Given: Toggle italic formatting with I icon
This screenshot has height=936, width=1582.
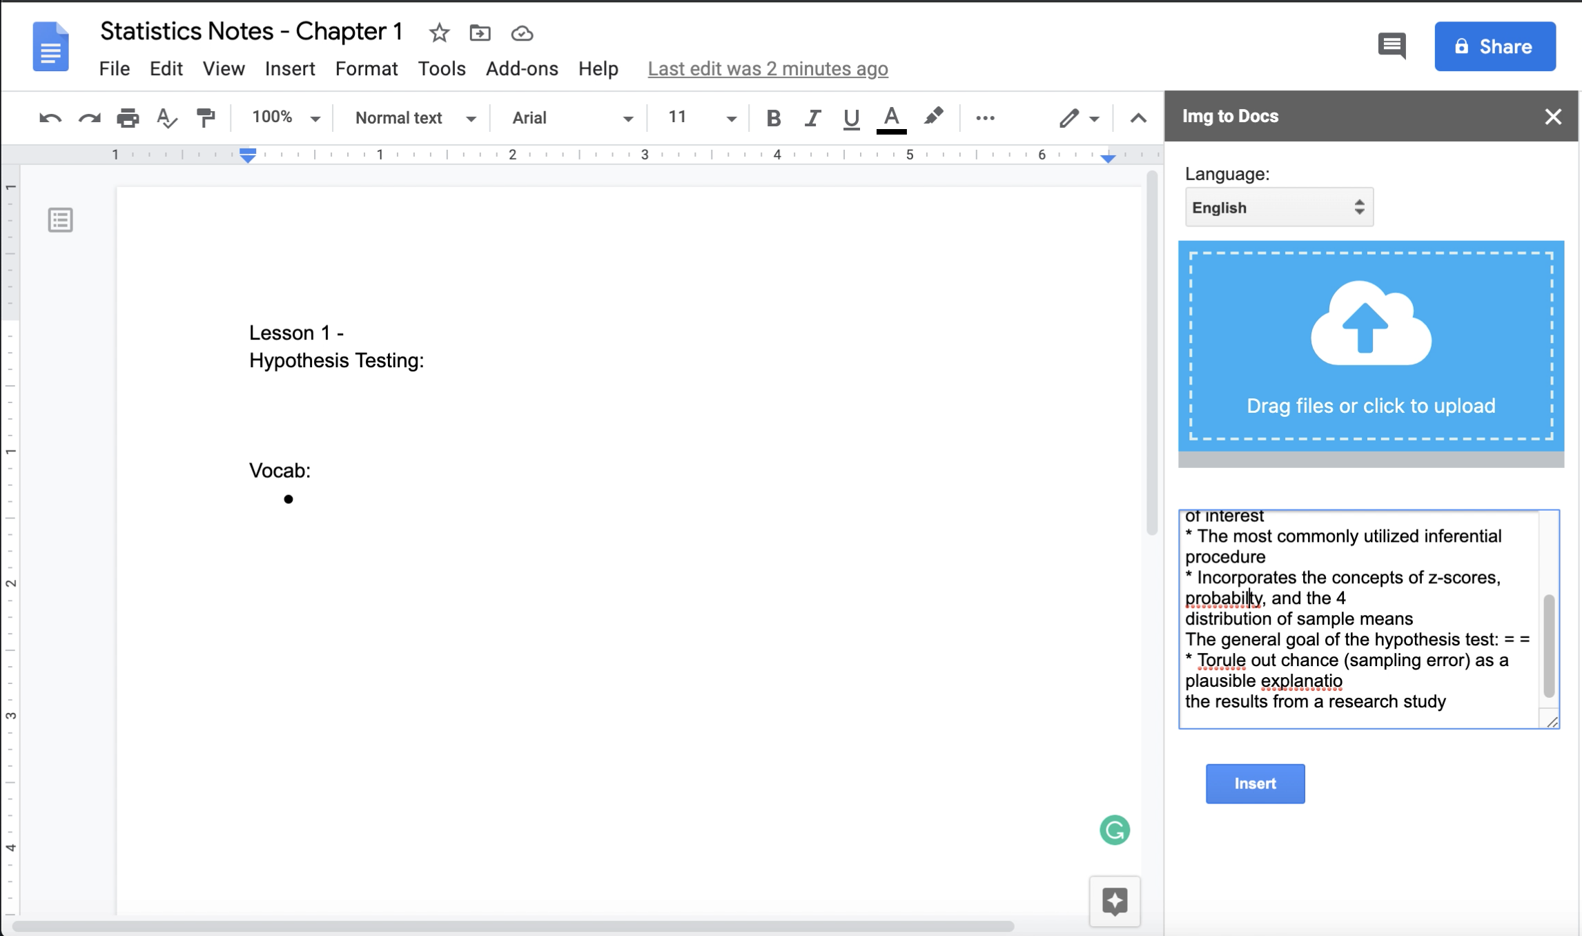Looking at the screenshot, I should point(812,117).
